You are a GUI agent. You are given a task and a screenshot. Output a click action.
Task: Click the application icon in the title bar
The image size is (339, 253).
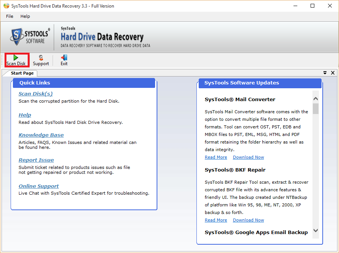(6, 6)
